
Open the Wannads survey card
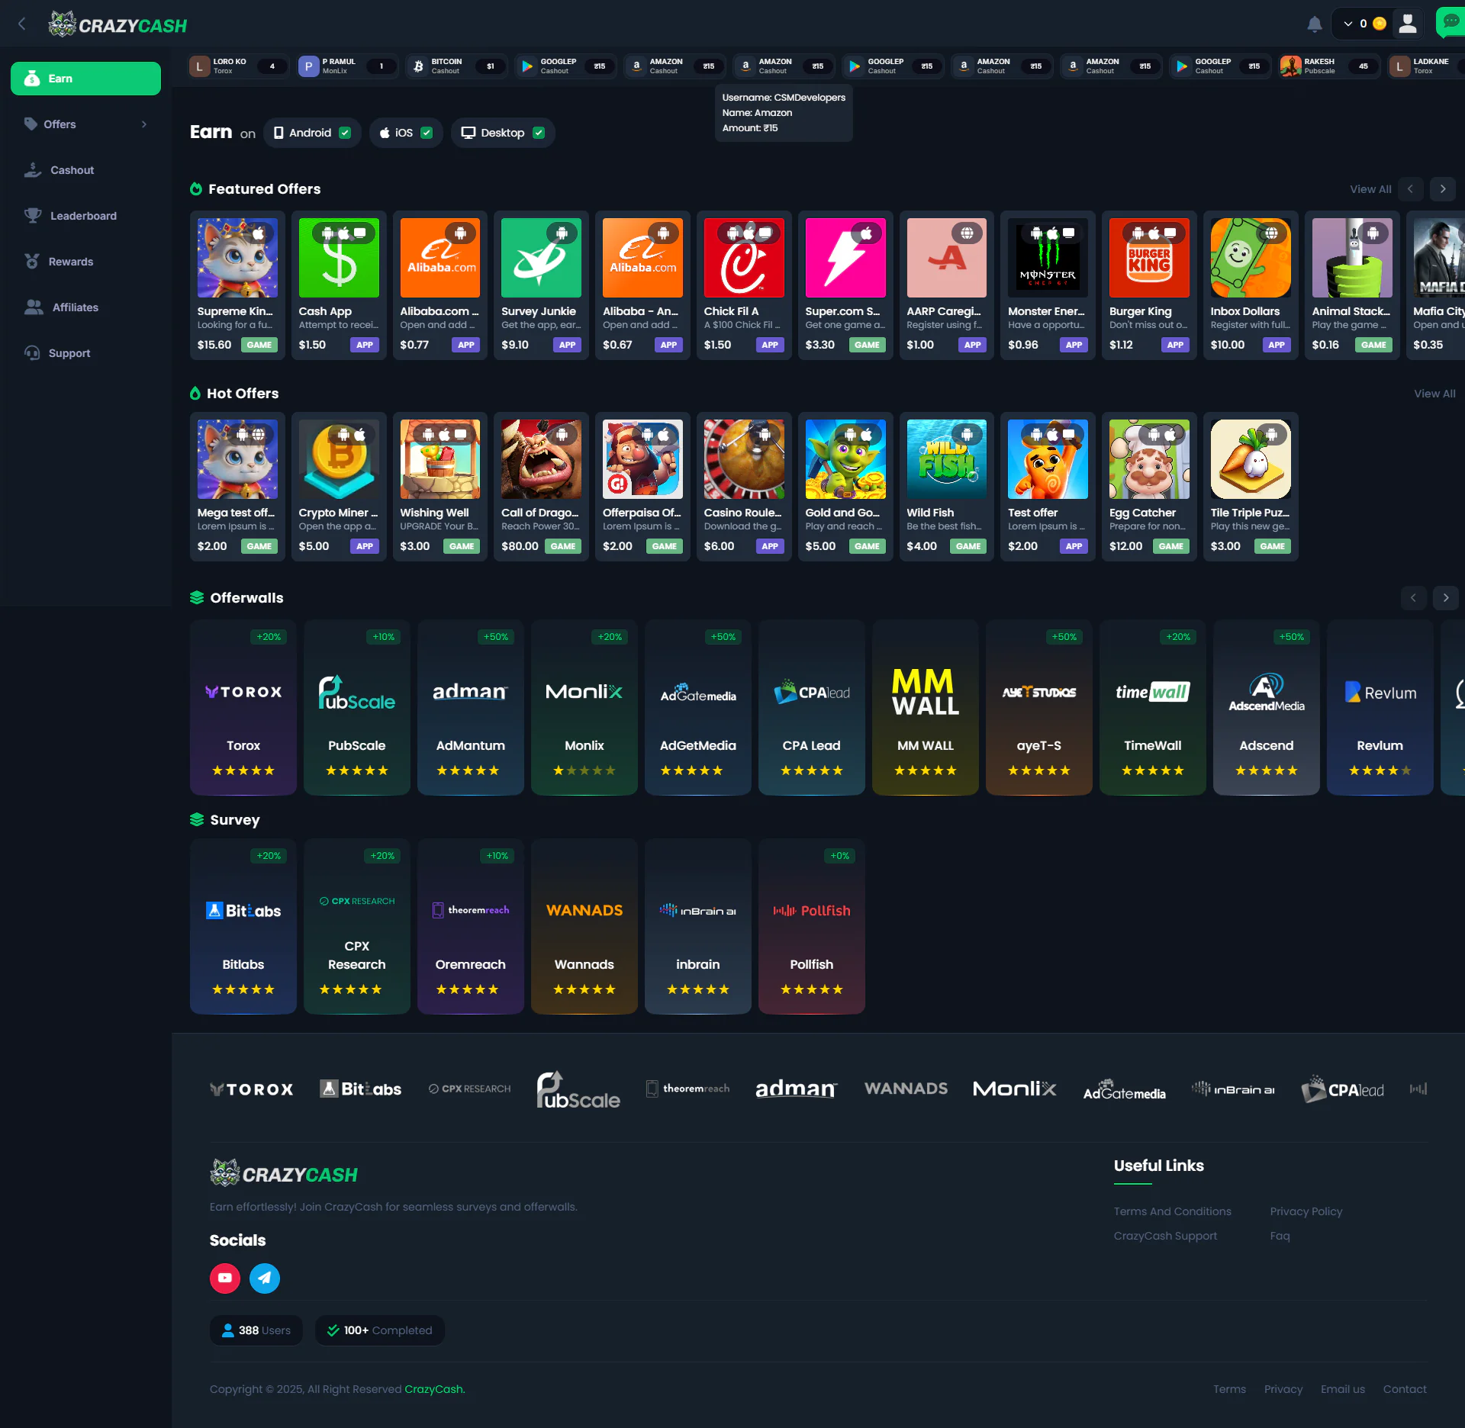tap(584, 926)
